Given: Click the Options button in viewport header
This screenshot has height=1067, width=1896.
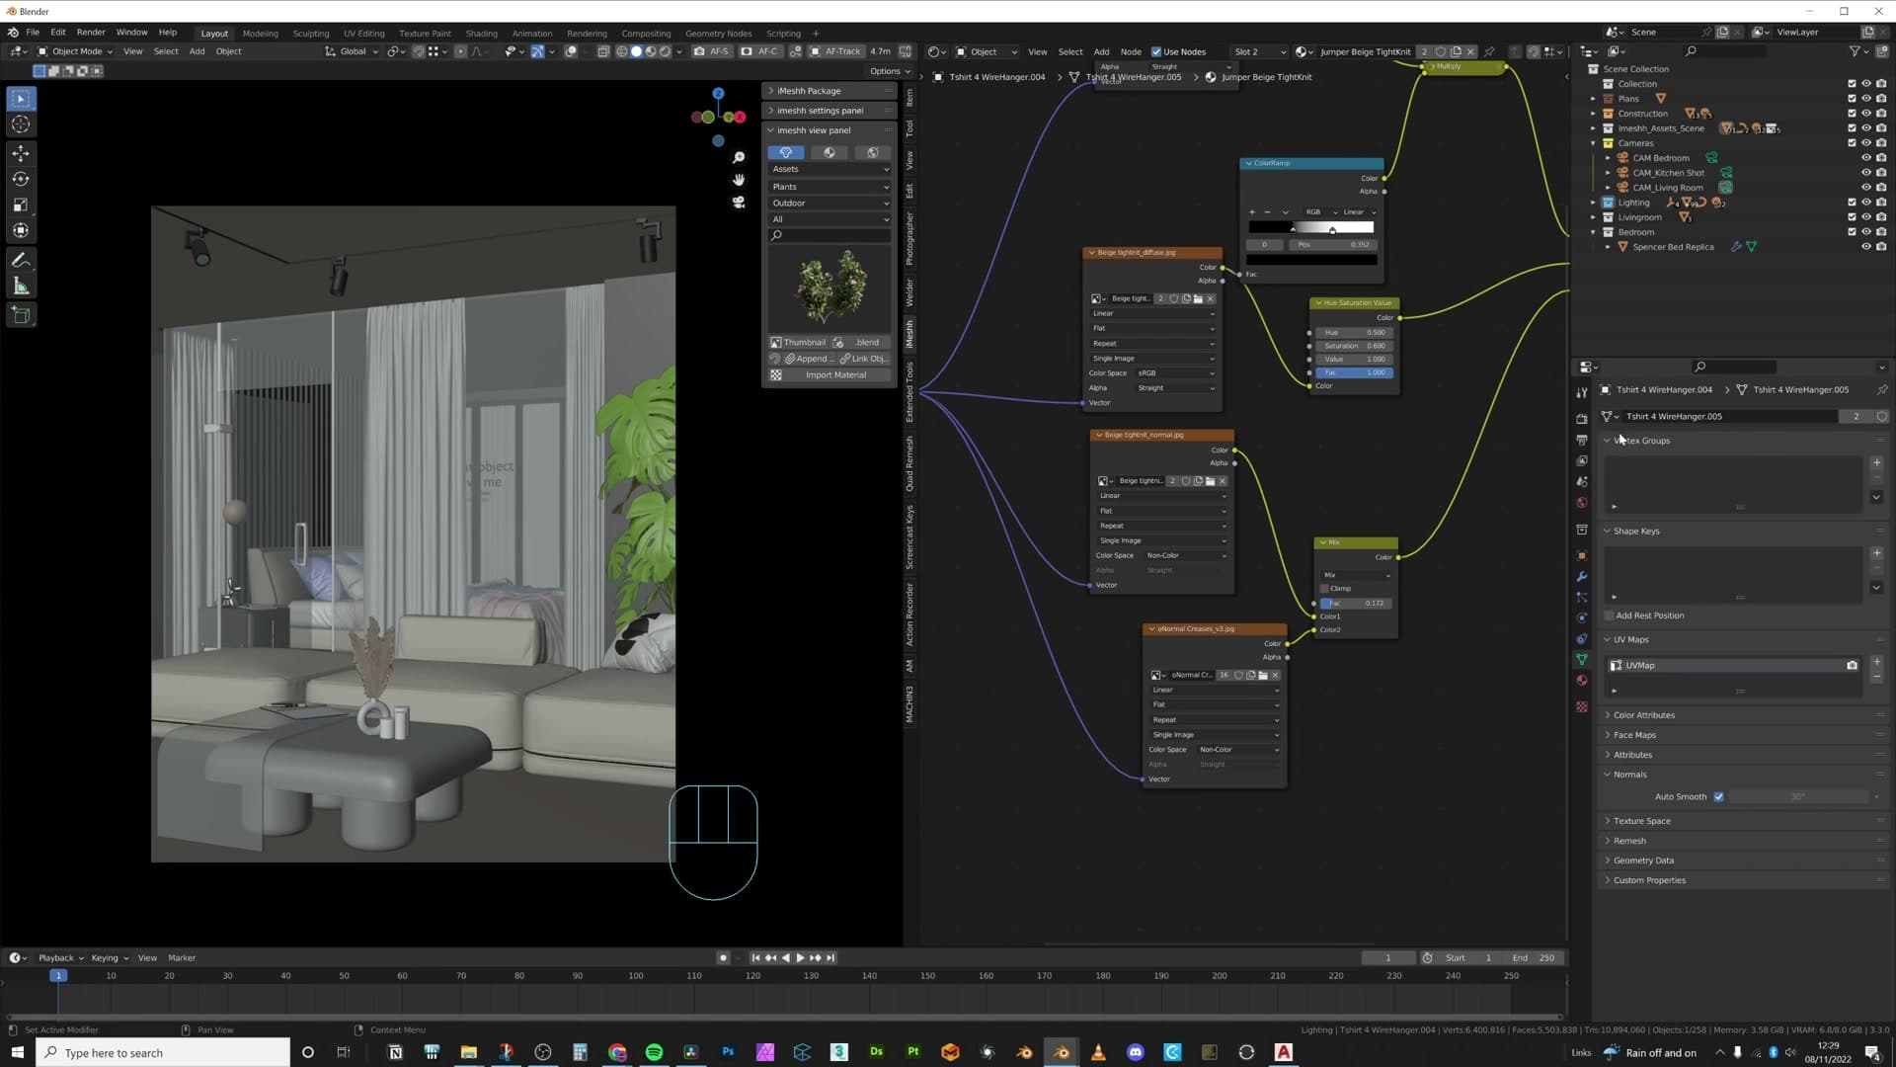Looking at the screenshot, I should click(x=890, y=71).
